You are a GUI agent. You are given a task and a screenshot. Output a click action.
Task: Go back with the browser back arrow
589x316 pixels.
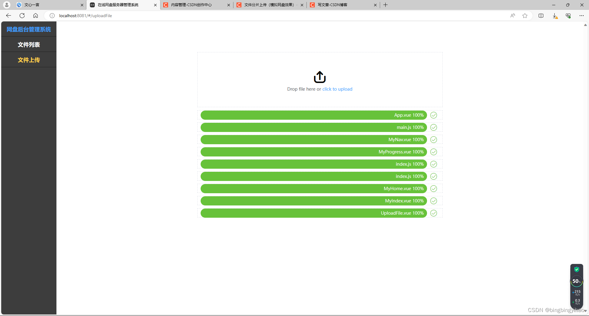click(9, 16)
